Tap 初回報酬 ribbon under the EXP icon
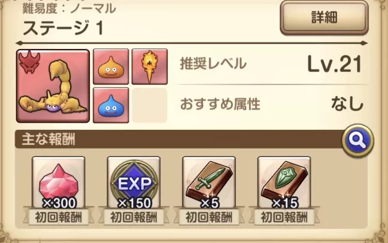The height and width of the screenshot is (243, 388). click(134, 217)
